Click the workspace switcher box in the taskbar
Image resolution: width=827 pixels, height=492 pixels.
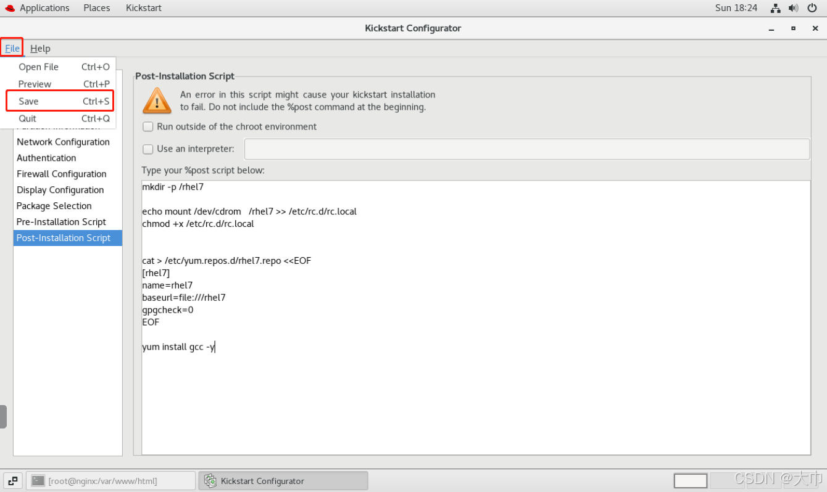coord(691,481)
